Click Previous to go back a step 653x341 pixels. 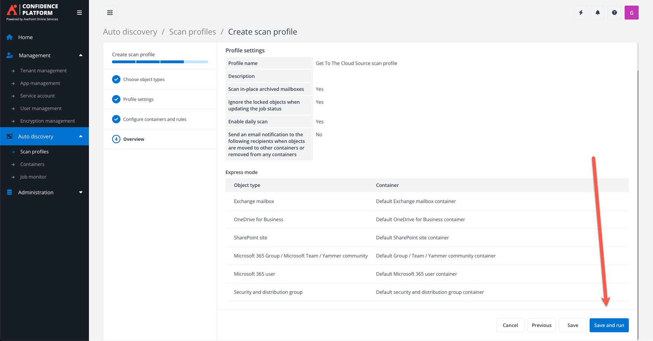tap(541, 325)
